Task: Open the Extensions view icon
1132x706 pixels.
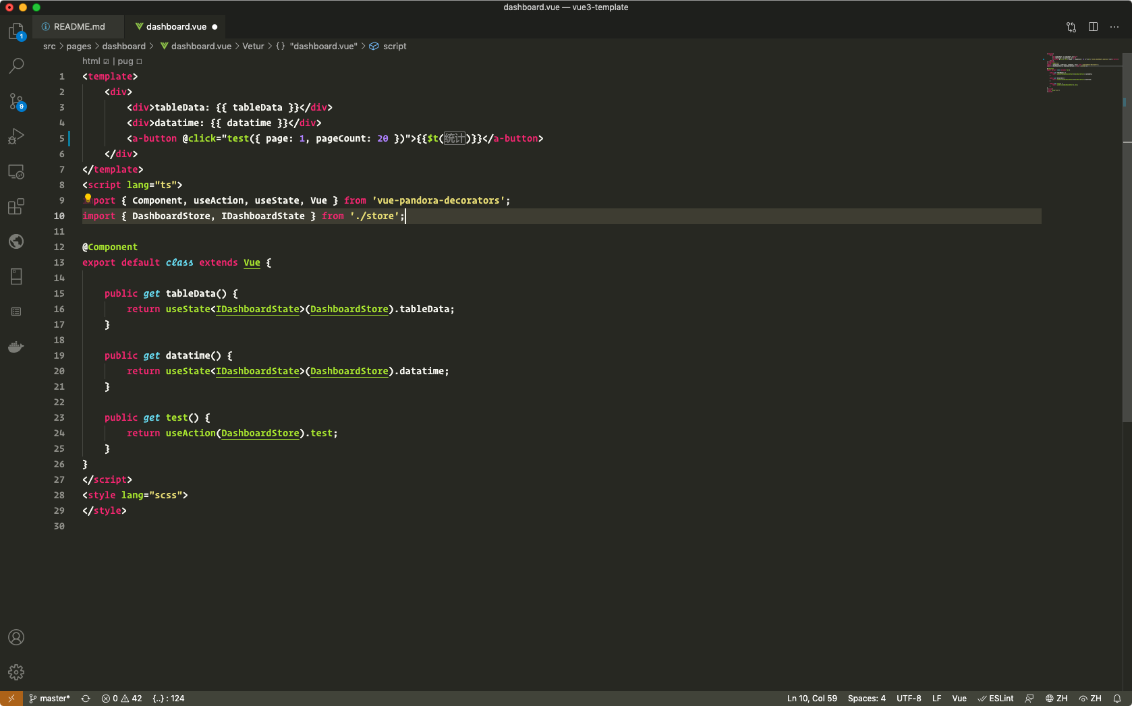Action: 16,206
